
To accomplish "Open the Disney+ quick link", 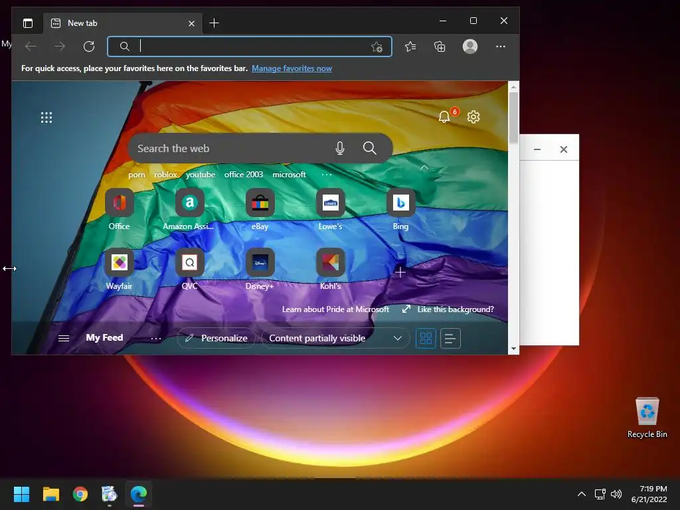I will click(x=260, y=270).
